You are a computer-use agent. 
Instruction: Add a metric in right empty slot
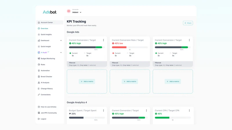coord(173,81)
